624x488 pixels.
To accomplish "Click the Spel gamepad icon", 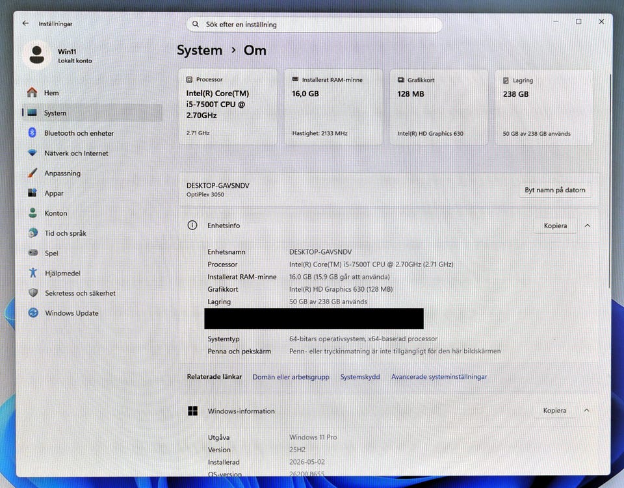I will [33, 253].
